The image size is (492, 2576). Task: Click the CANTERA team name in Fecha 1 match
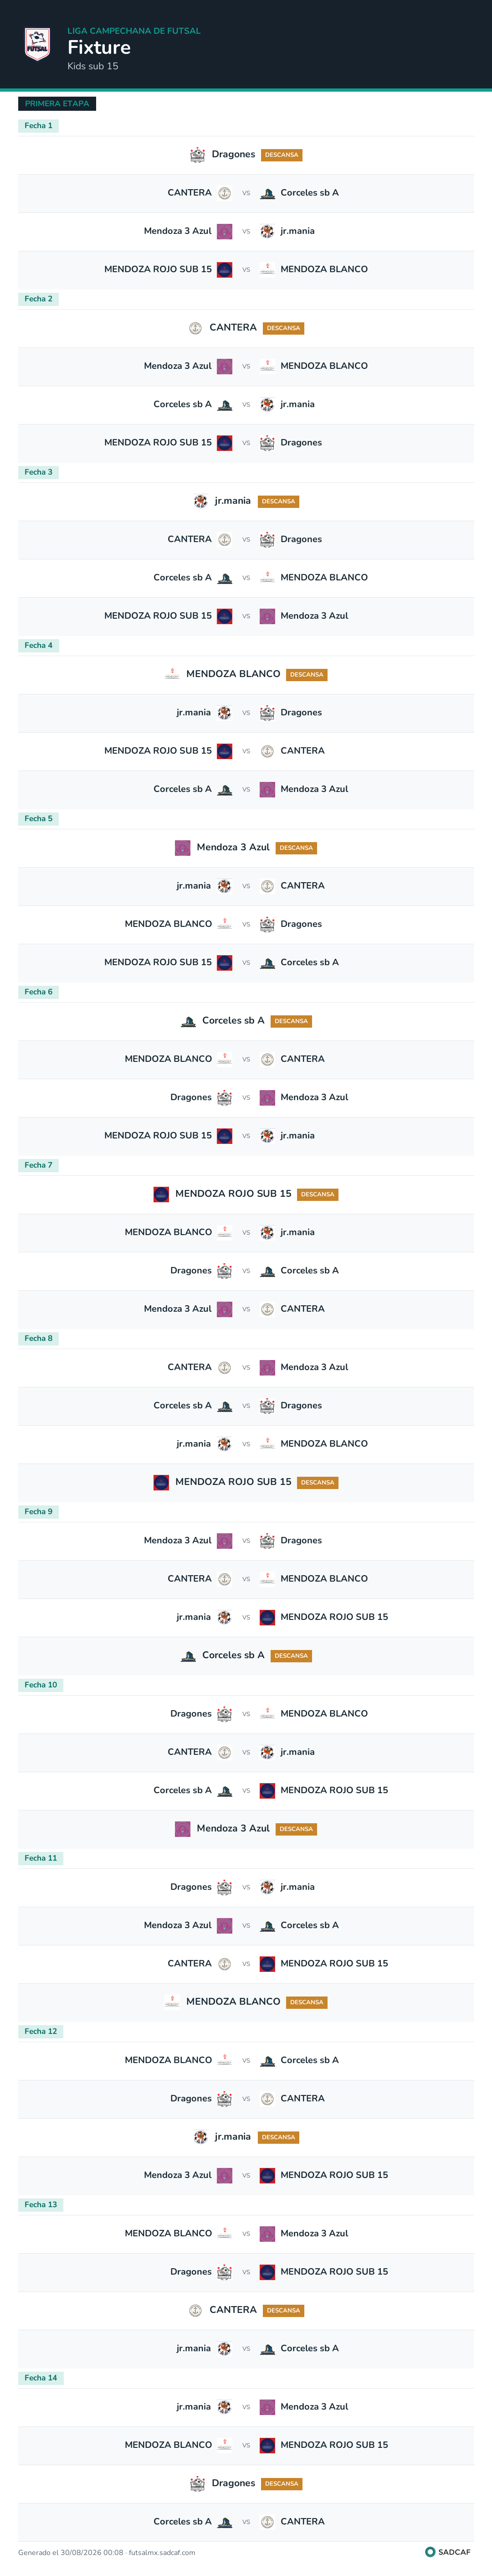(x=189, y=193)
